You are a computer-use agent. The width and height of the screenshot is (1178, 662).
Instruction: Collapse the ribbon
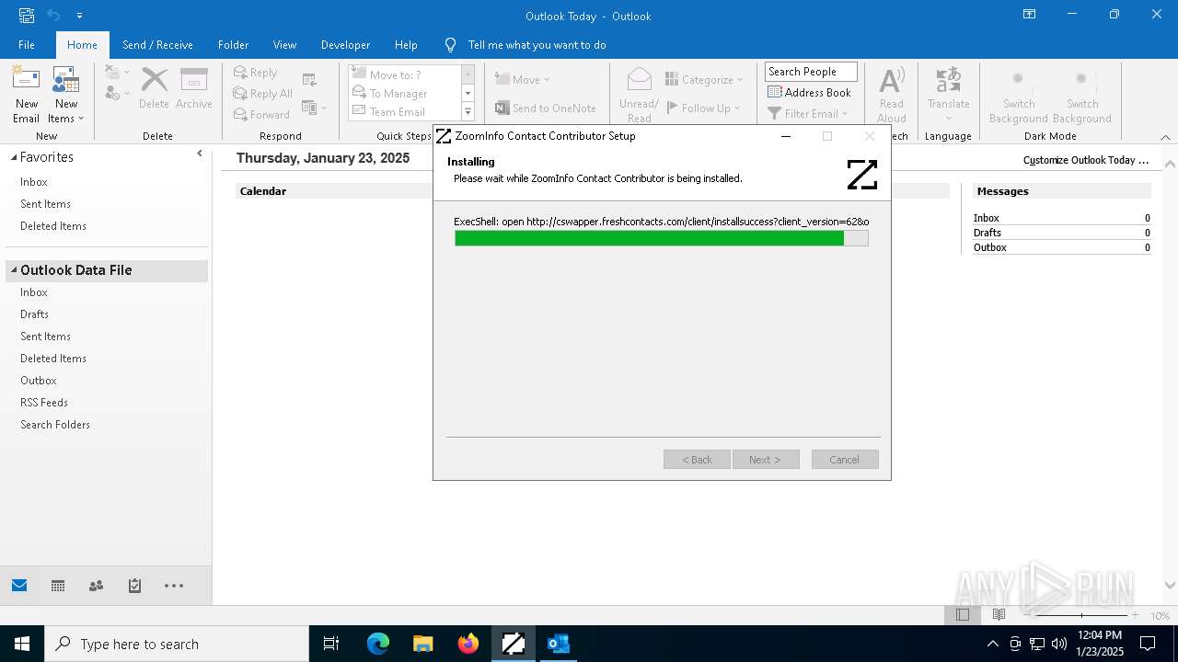pyautogui.click(x=1165, y=136)
